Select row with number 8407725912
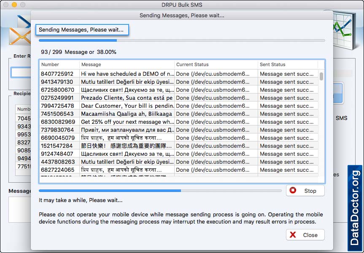This screenshot has width=364, height=253. (x=179, y=74)
